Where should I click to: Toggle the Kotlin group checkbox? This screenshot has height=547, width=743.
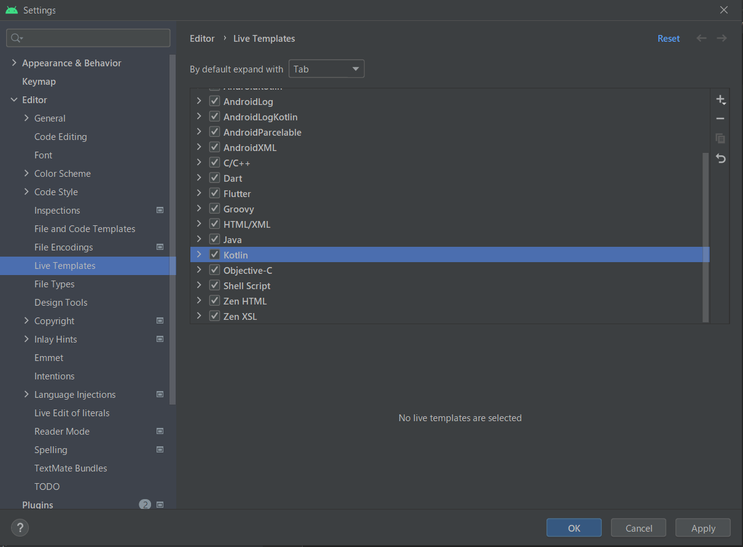pyautogui.click(x=214, y=254)
